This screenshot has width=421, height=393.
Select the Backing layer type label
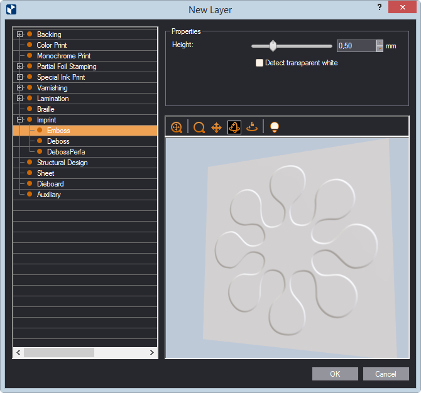(49, 35)
